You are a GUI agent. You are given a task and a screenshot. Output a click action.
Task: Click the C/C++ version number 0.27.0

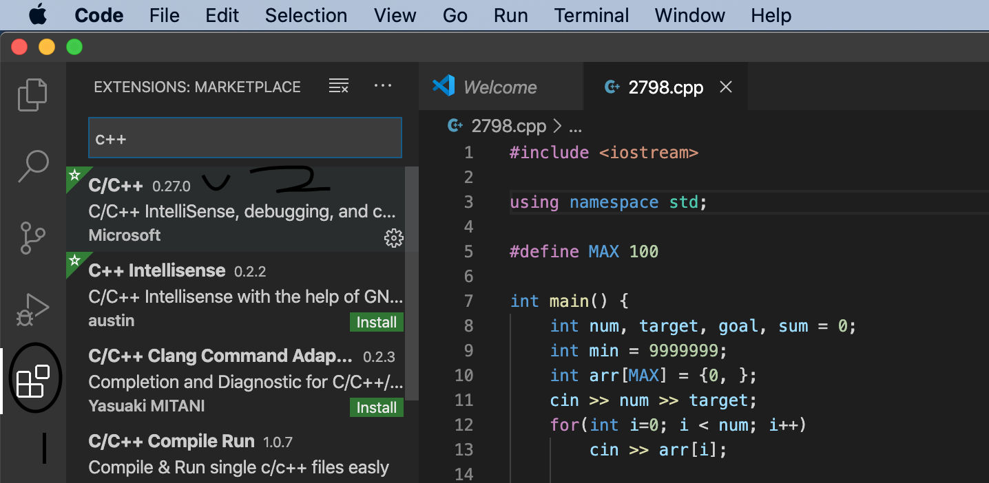click(x=171, y=186)
